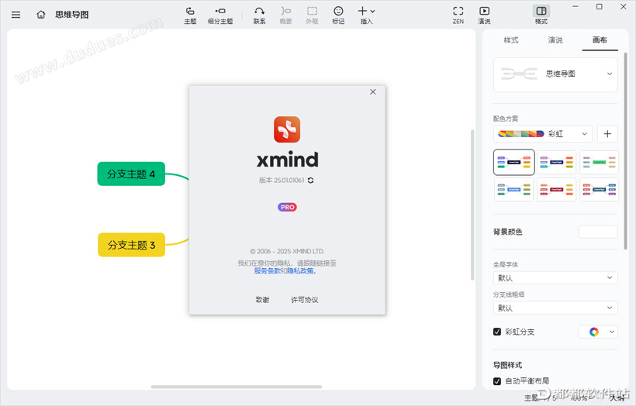Viewport: 636px width, 406px height.
Task: Open the Privacy Policy link (隐私政策)
Action: pyautogui.click(x=300, y=271)
